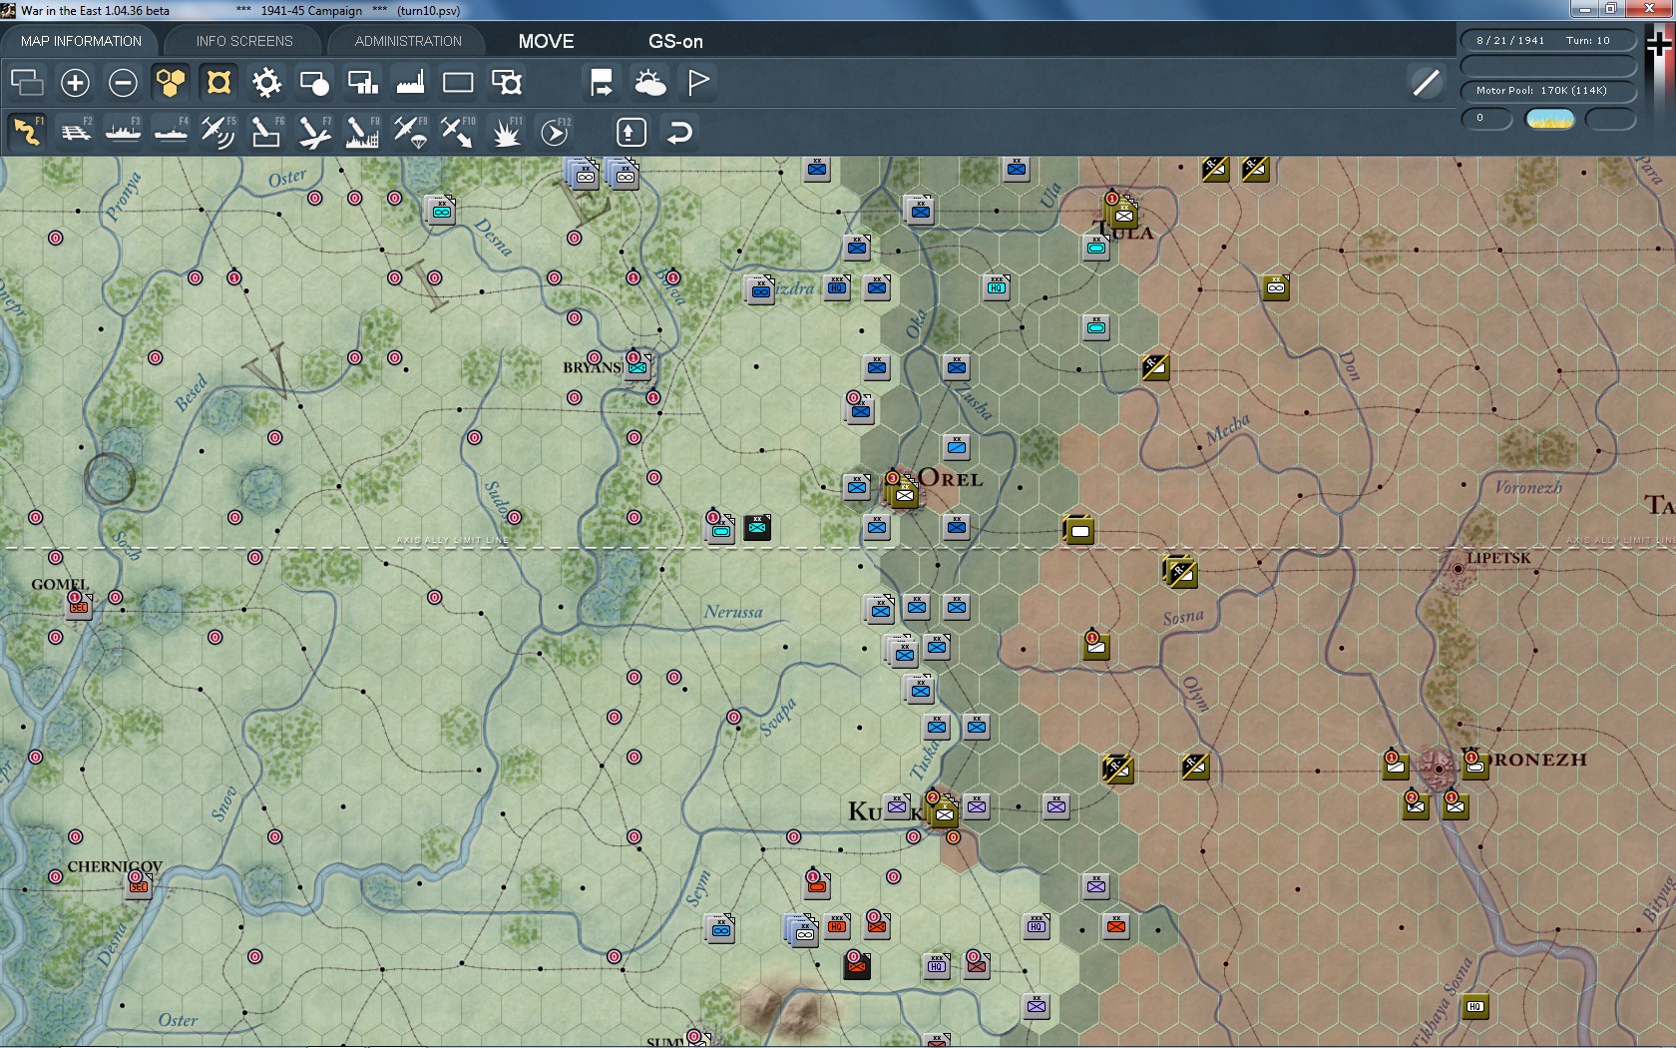Click the rectangle with cog icon
The height and width of the screenshot is (1048, 1676).
pyautogui.click(x=506, y=82)
